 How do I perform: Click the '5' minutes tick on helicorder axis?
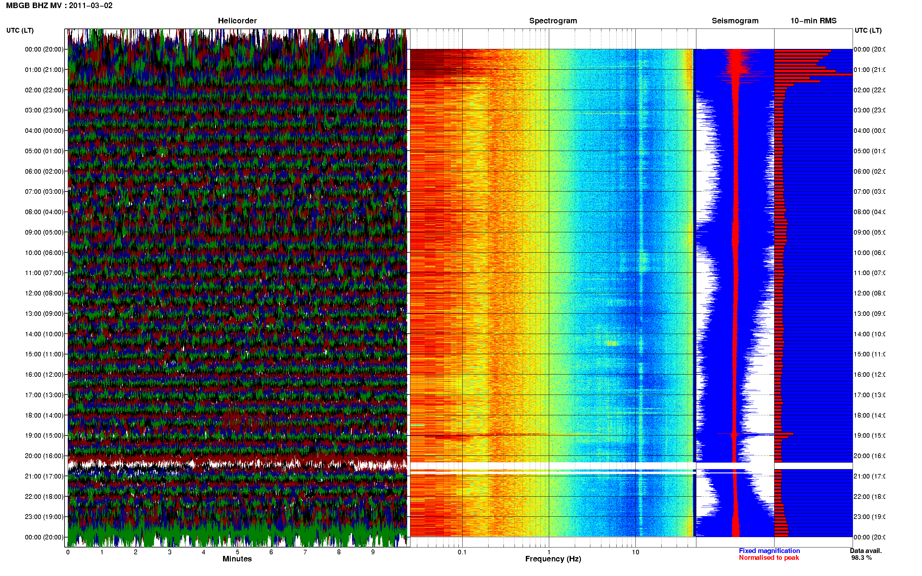237,552
